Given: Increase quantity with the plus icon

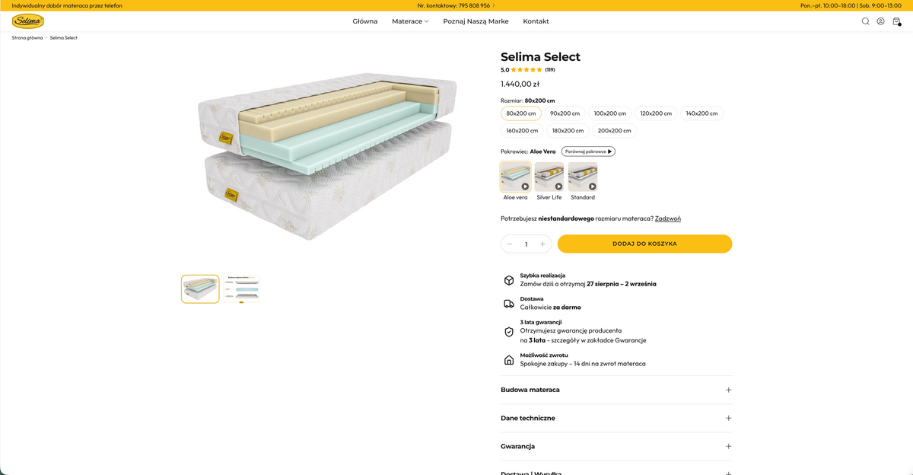Looking at the screenshot, I should [542, 244].
